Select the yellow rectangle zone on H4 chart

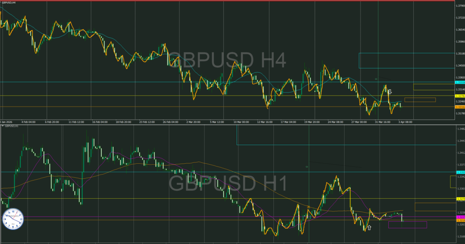433,87
